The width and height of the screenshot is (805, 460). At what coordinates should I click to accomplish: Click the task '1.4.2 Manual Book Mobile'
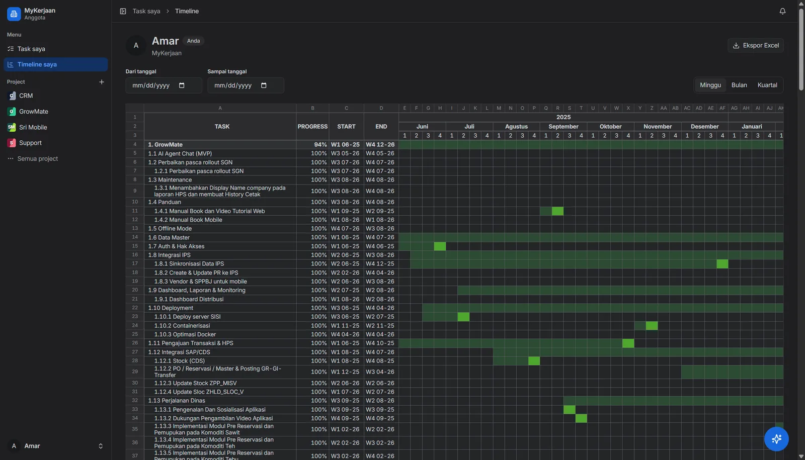[188, 220]
